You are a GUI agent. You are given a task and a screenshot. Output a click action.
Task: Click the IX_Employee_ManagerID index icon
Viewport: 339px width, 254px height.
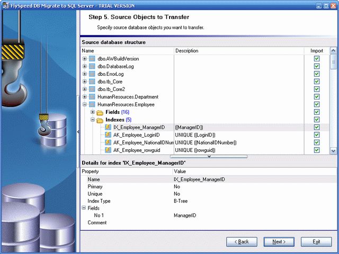tap(108, 127)
